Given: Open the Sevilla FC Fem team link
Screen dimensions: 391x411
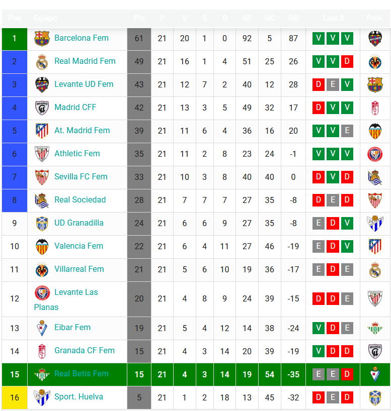Looking at the screenshot, I should [x=81, y=176].
